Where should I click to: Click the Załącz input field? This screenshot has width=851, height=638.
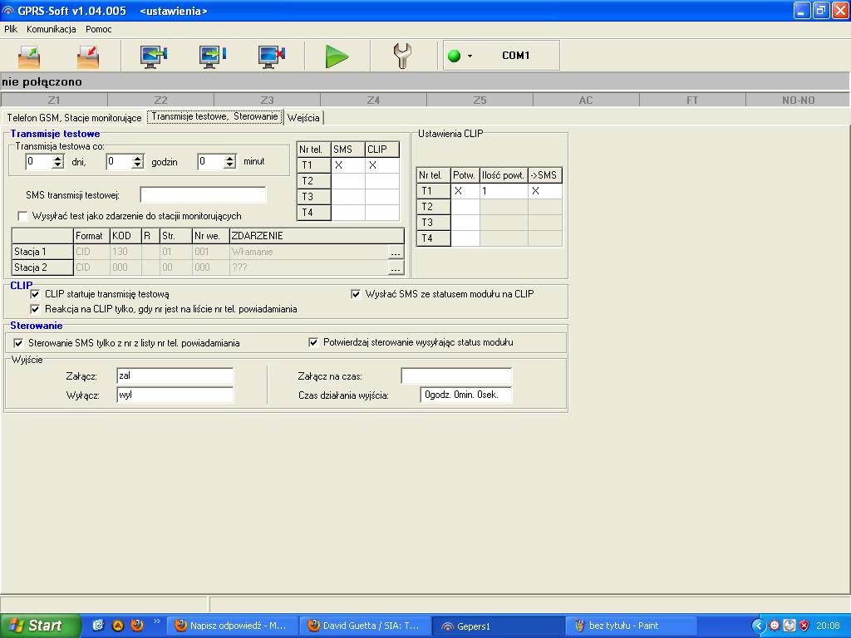click(x=175, y=376)
